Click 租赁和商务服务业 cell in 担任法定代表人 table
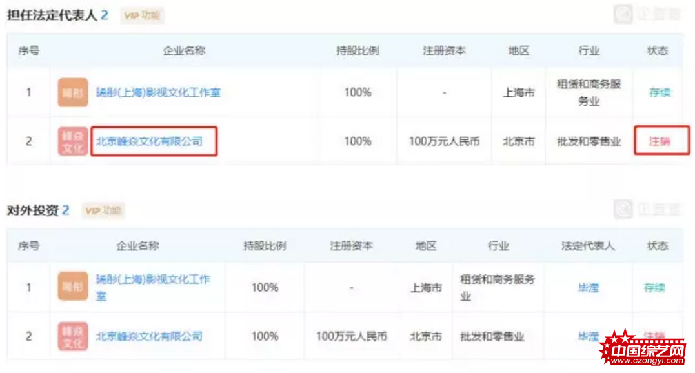 pos(589,92)
